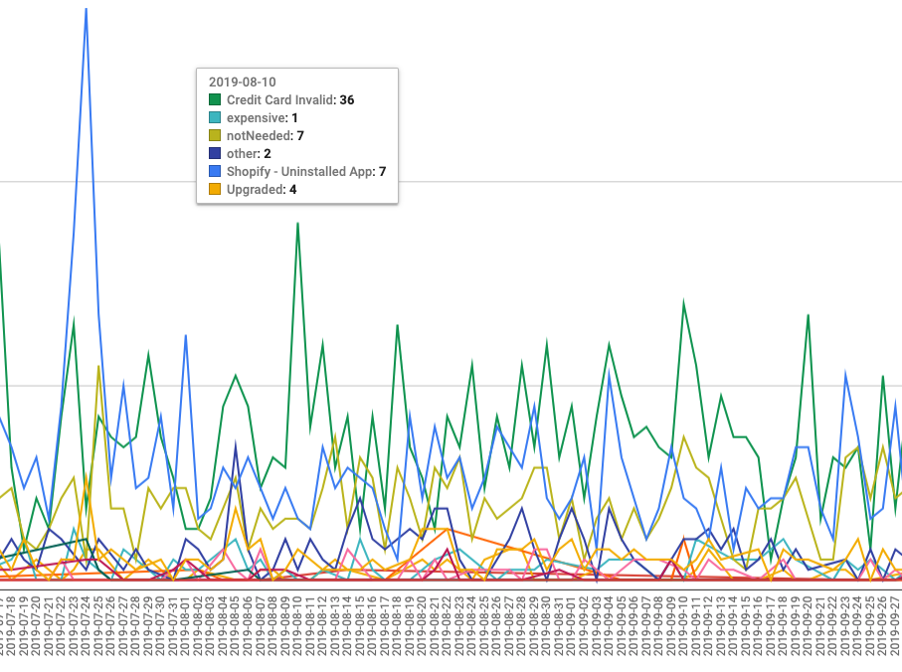
Task: Select the Shopify - Uninstalled App: 7 entry
Action: point(305,172)
